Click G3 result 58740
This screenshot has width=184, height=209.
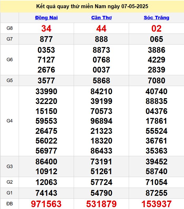coord(156,171)
